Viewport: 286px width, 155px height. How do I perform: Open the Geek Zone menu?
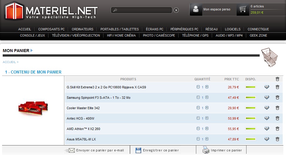258,35
